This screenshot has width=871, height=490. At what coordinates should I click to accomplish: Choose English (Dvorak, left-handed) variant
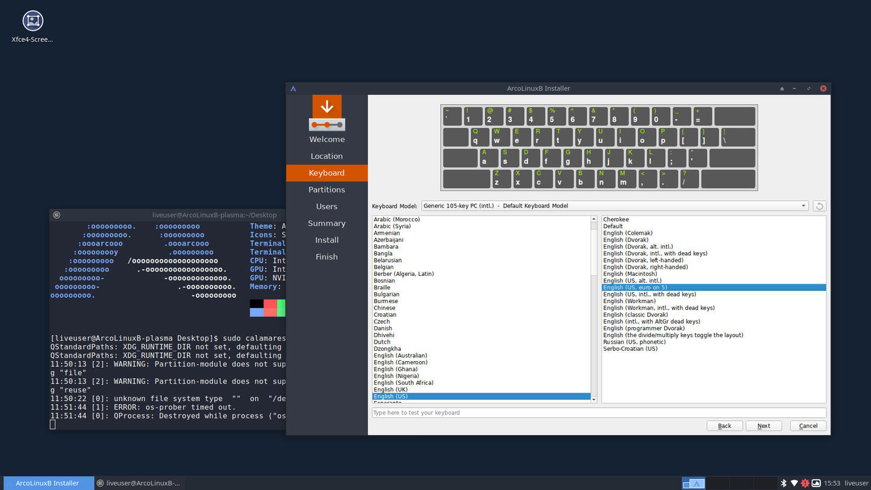click(x=714, y=260)
